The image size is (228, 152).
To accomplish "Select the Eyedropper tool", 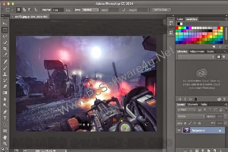I will coord(5,55).
